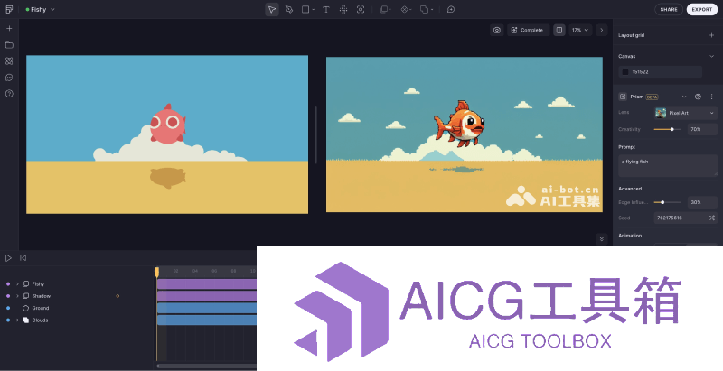
Task: Open the boolean shapes dropdown
Action: click(x=426, y=9)
